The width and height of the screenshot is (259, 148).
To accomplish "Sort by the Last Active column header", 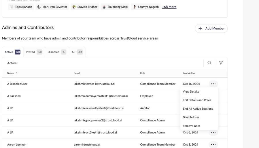I will point(189,73).
